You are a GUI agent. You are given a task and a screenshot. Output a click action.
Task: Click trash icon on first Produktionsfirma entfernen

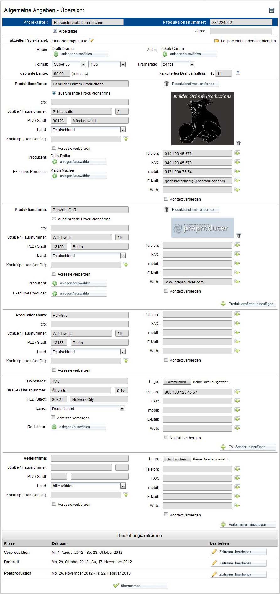tap(167, 84)
